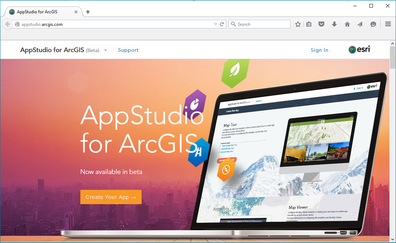The width and height of the screenshot is (396, 243).
Task: Click into the Search box
Action: pos(259,24)
